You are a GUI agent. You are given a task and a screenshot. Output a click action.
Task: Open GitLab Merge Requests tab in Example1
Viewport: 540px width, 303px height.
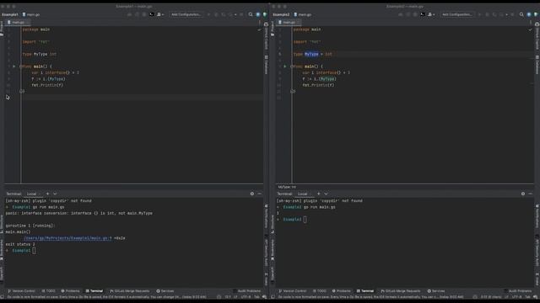click(129, 291)
